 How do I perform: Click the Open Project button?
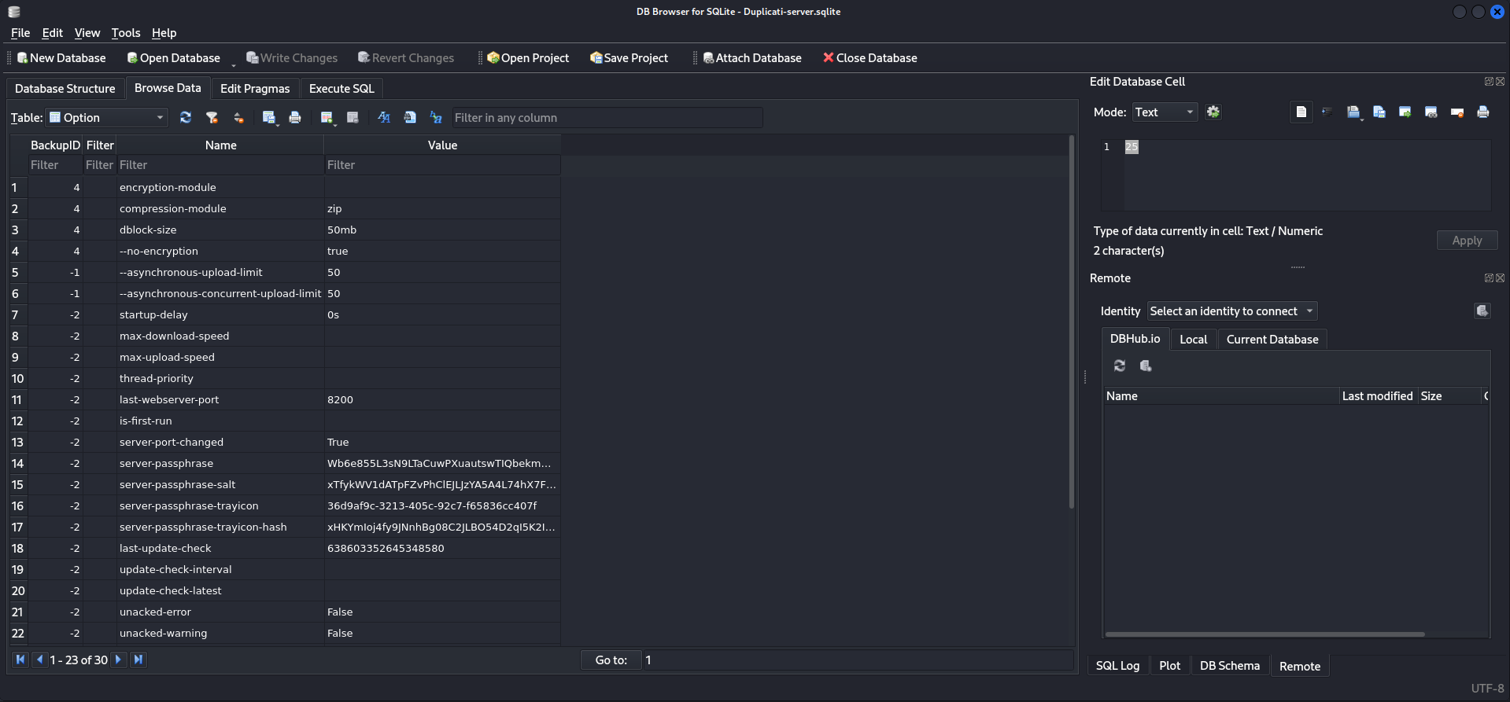(x=528, y=58)
